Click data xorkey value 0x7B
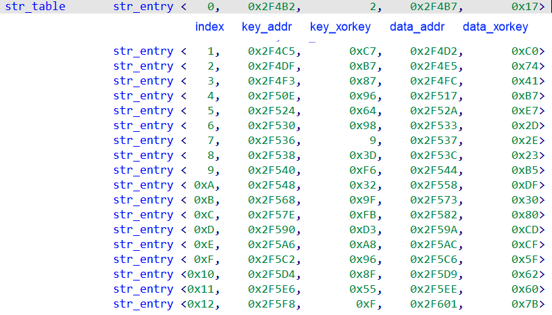552x315 pixels. [x=524, y=304]
